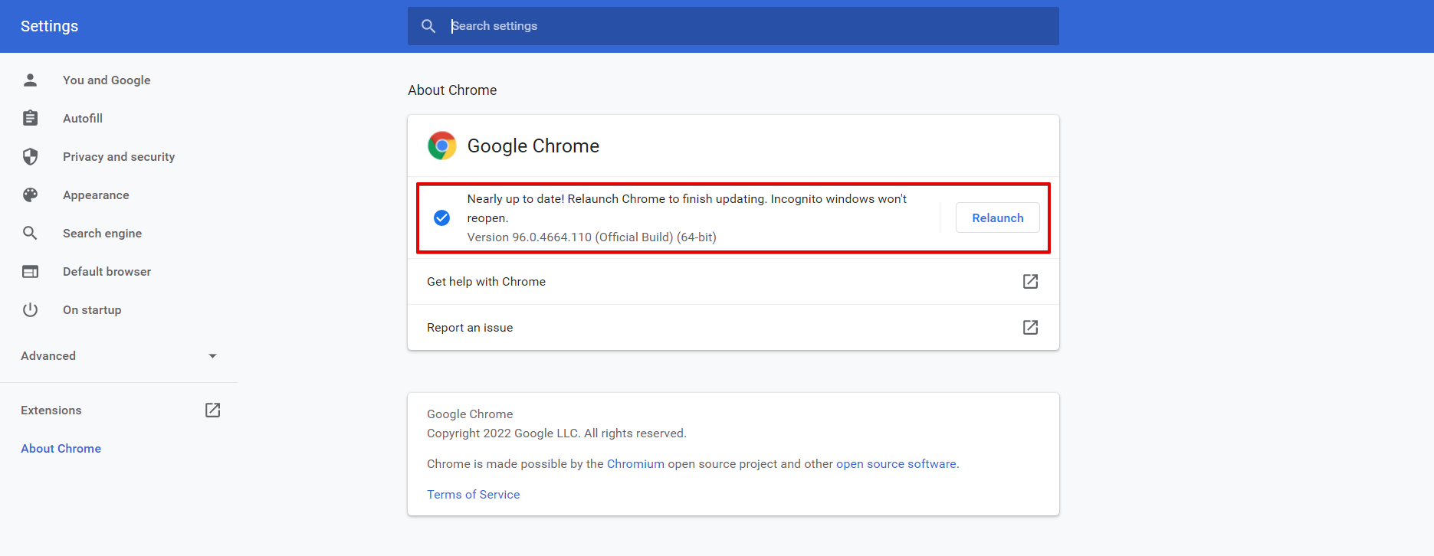
Task: Open the Terms of Service link
Action: point(473,495)
